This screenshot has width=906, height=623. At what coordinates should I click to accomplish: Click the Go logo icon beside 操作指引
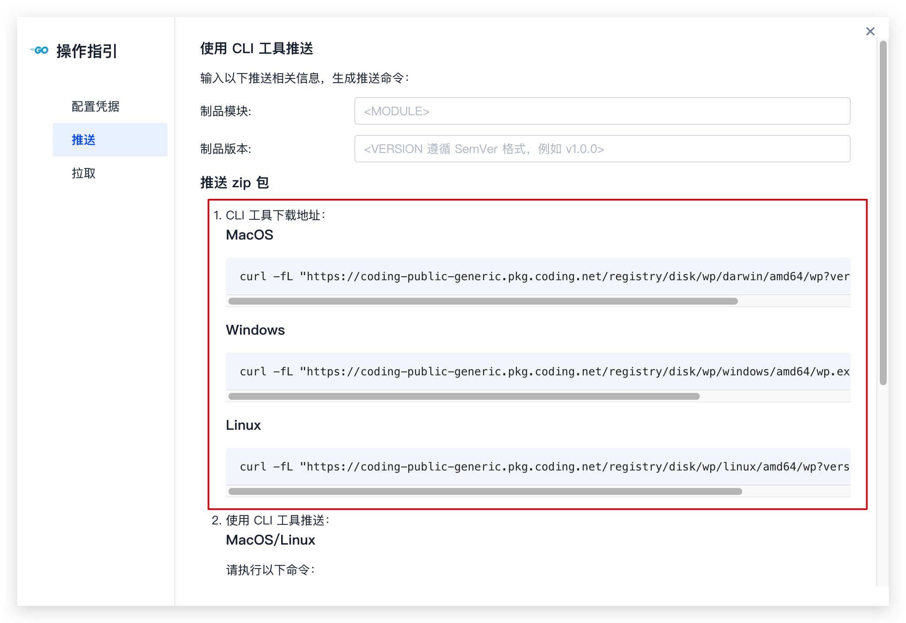39,50
